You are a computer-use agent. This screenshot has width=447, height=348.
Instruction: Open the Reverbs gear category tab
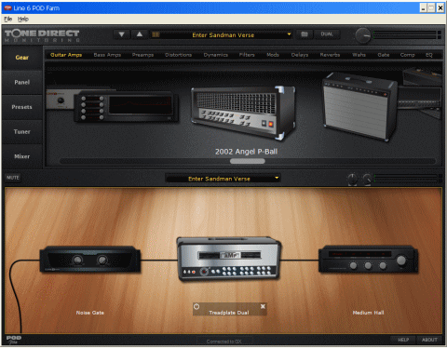[330, 55]
